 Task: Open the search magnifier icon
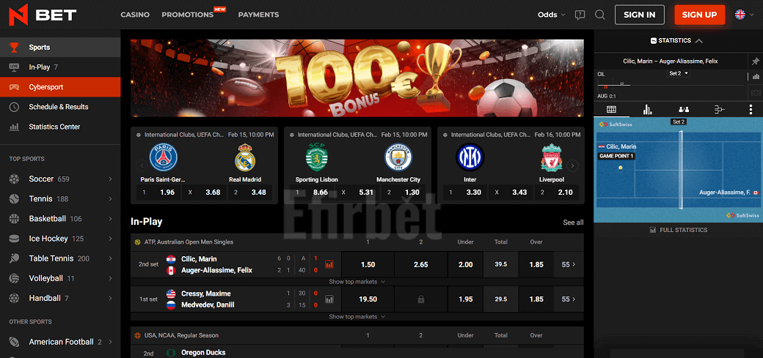point(600,15)
